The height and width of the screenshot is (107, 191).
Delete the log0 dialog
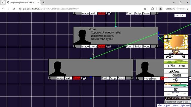click(101, 13)
